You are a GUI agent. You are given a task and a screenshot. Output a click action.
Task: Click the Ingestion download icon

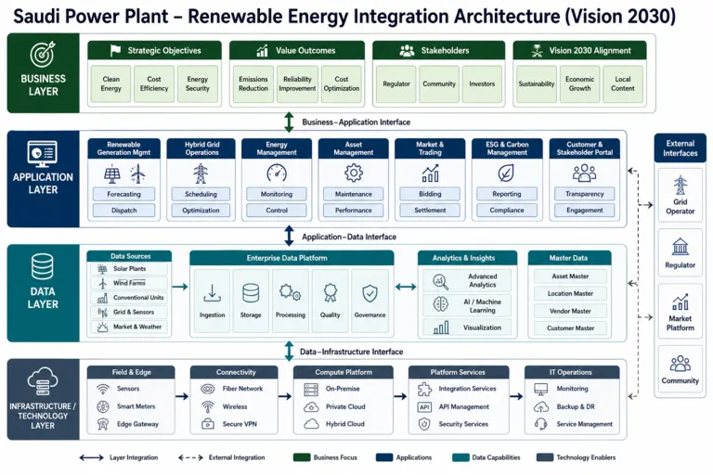click(212, 294)
